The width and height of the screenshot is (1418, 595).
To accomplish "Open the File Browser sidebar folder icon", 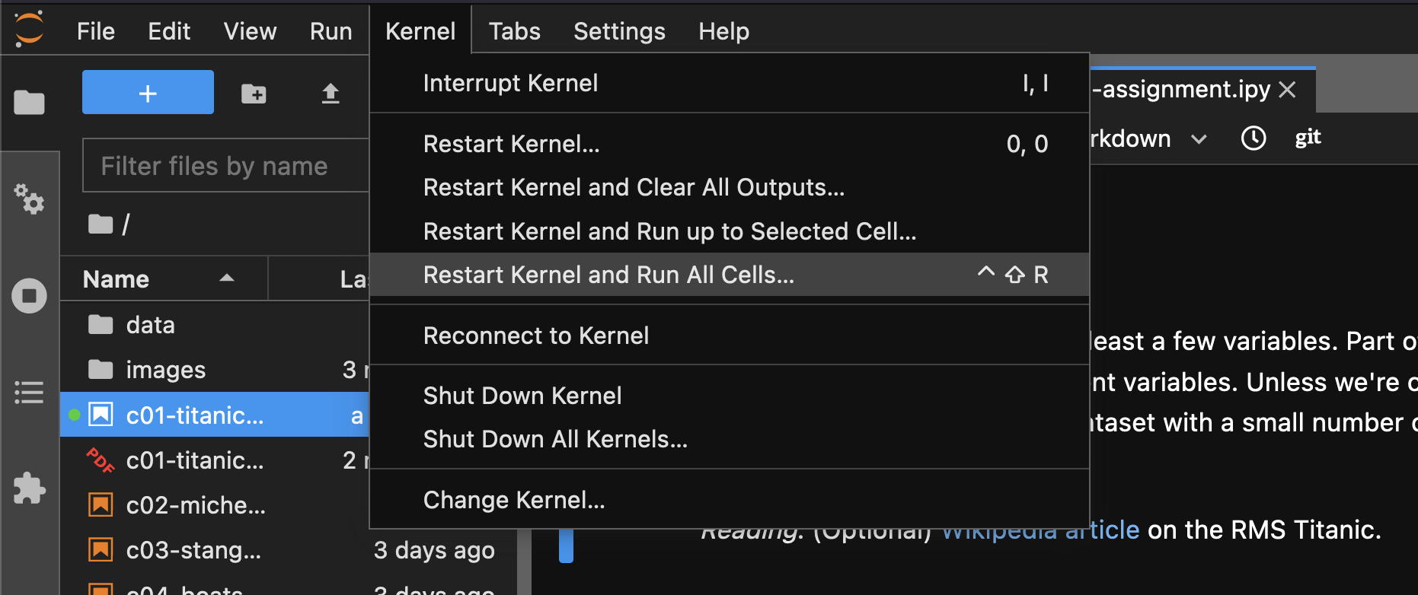I will (29, 102).
